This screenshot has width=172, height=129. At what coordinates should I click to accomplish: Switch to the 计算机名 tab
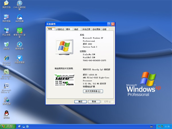[60, 29]
